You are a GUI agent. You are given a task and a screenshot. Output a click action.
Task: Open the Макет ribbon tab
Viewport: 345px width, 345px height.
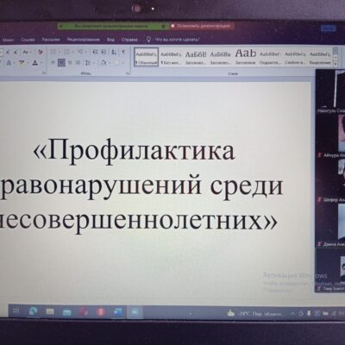click(8, 40)
